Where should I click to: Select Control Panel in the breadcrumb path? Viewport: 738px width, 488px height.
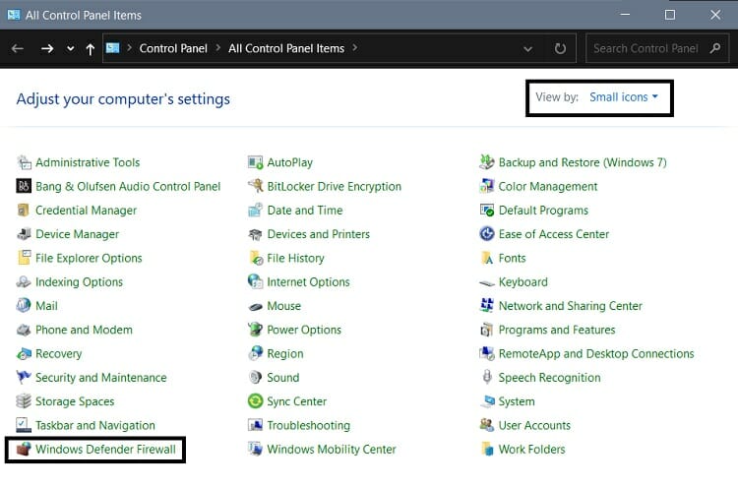(172, 47)
